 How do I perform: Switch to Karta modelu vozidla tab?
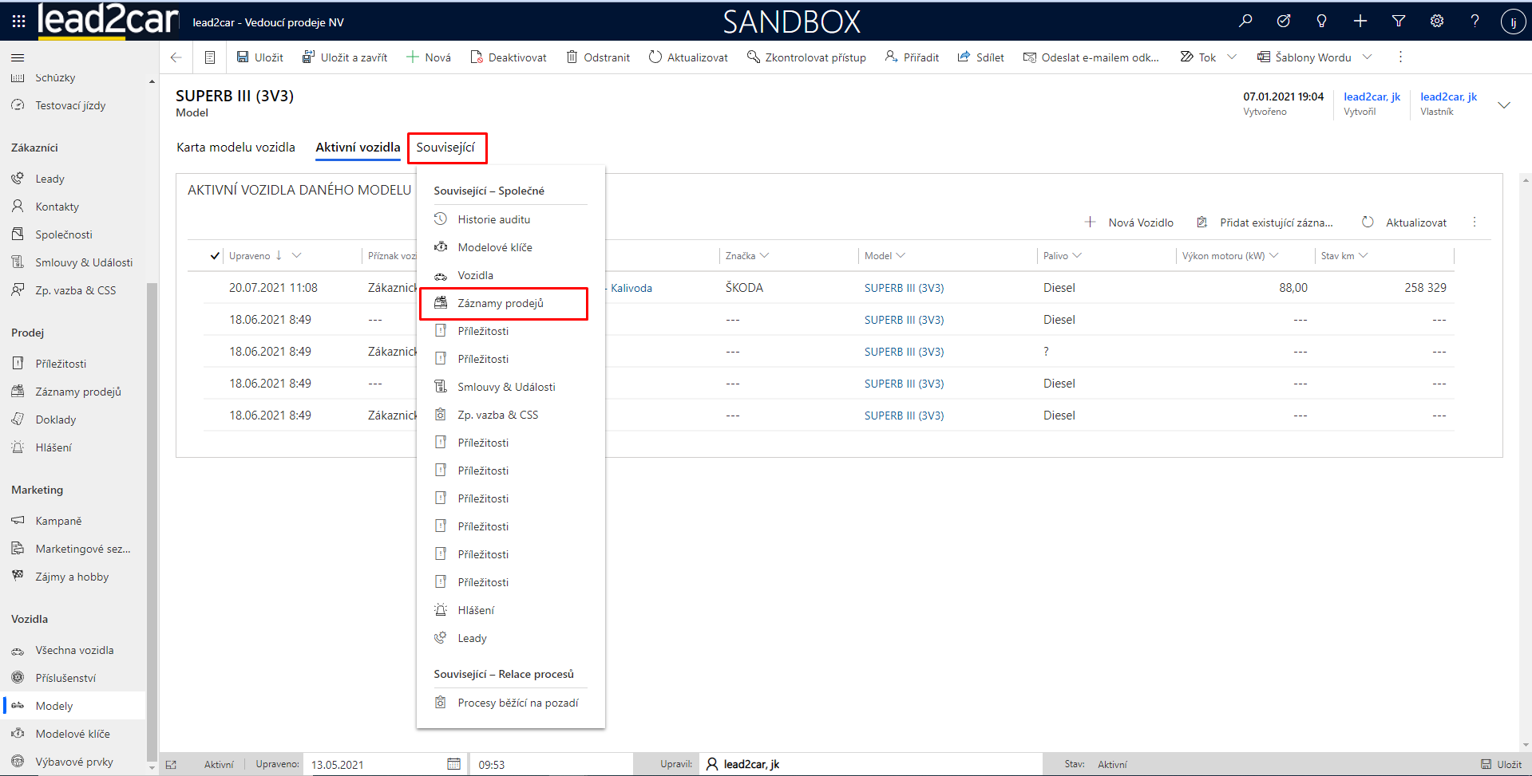click(236, 148)
